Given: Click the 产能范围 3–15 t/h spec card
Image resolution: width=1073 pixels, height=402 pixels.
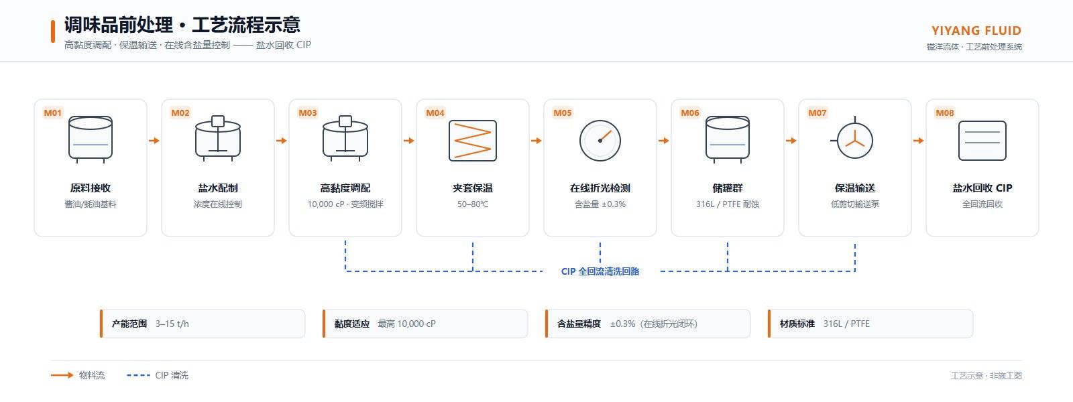Looking at the screenshot, I should tap(202, 324).
